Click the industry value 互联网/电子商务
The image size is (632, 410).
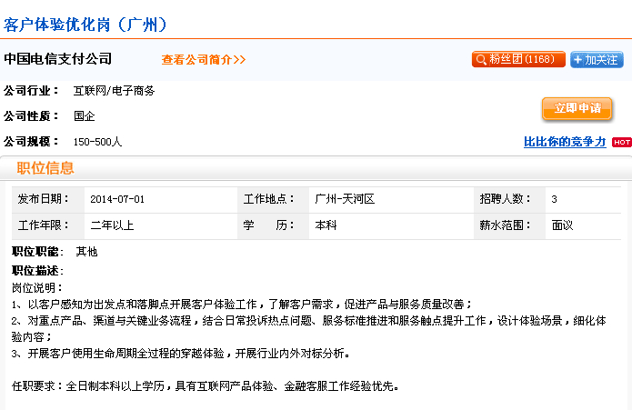point(114,91)
